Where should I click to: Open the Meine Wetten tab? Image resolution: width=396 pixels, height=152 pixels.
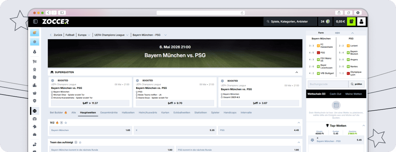coord(353,94)
